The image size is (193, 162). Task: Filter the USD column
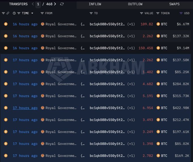pos(181,13)
